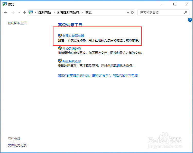Open 文件历史记录 link
193x153 pixels.
coord(17,145)
